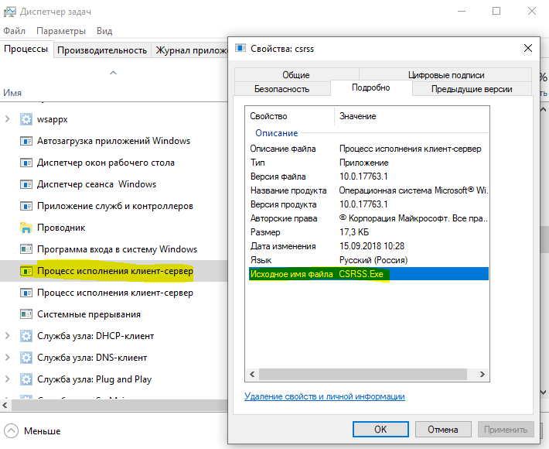The width and height of the screenshot is (549, 449).
Task: Expand the wsappx process group
Action: (8, 119)
